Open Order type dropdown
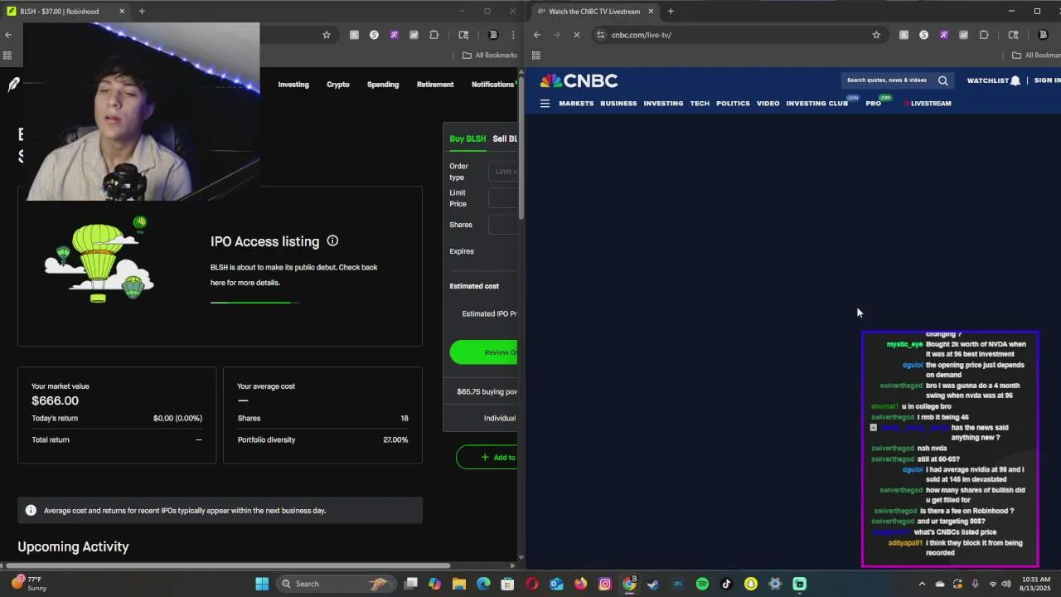 [503, 172]
